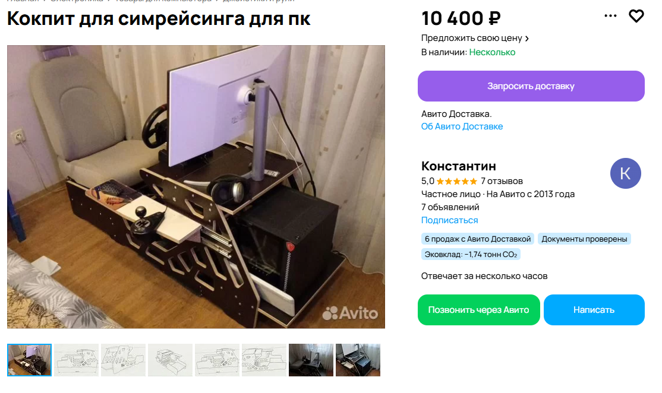Subscribe to seller via Подписаться link
Viewport: 662px width, 393px height.
449,220
